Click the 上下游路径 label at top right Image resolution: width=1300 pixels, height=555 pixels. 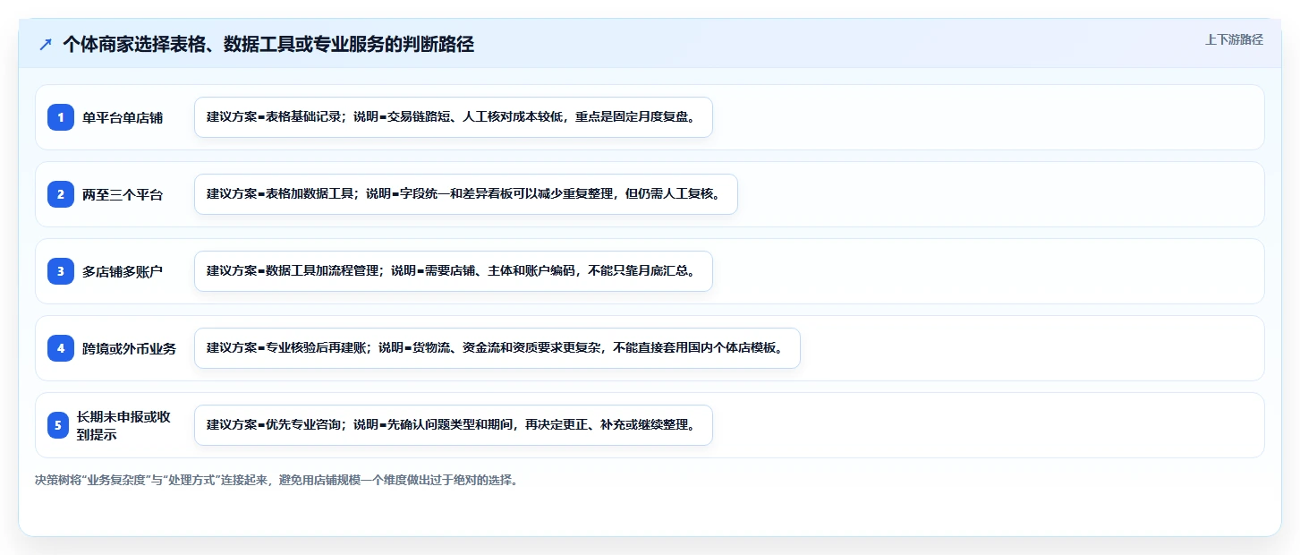1234,39
